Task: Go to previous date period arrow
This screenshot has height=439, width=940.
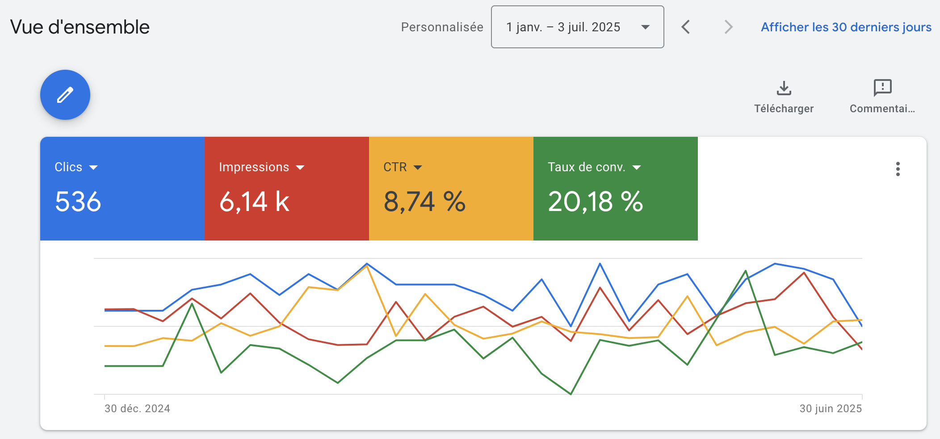Action: (x=686, y=27)
